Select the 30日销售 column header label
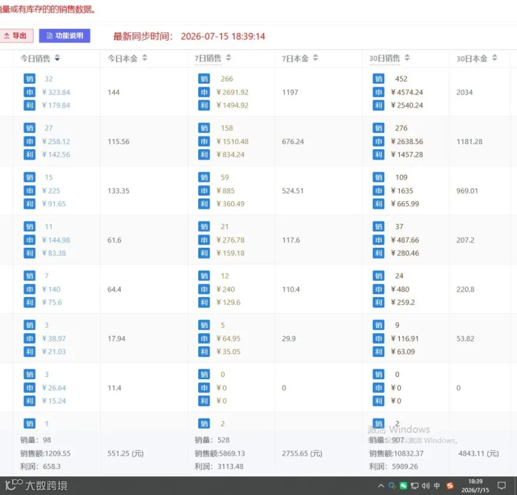The width and height of the screenshot is (517, 495). coord(384,59)
